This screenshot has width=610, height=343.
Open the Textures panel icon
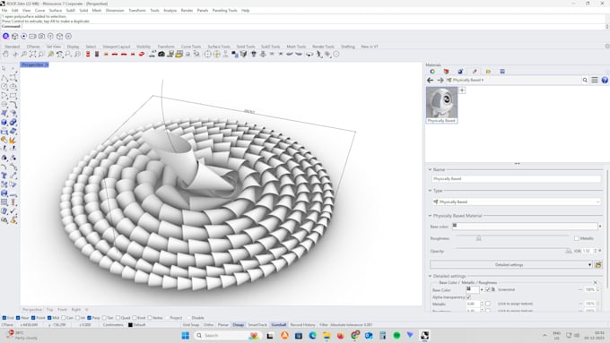point(460,71)
